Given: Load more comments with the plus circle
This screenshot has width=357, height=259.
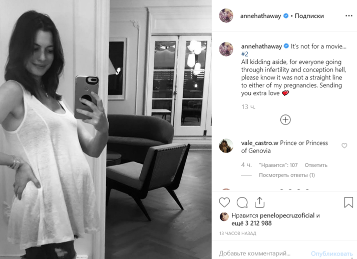Looking at the screenshot, I should point(285,120).
